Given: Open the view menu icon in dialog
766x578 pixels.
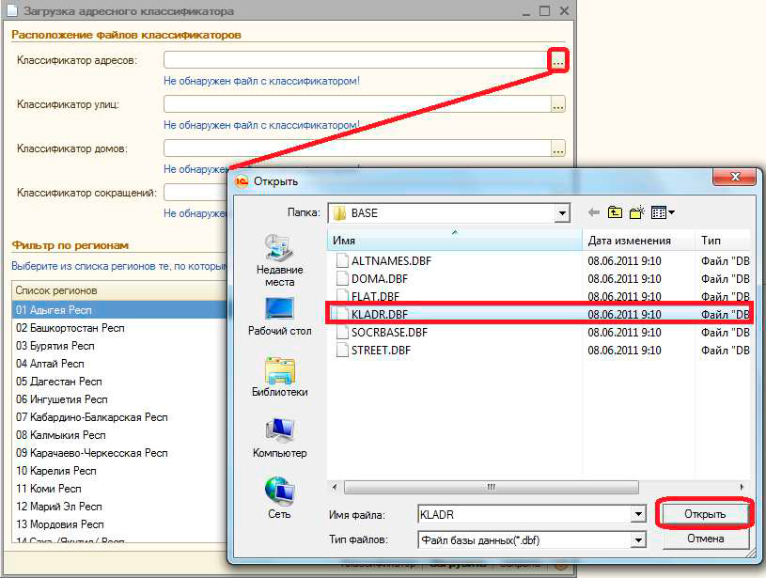Looking at the screenshot, I should pos(663,213).
